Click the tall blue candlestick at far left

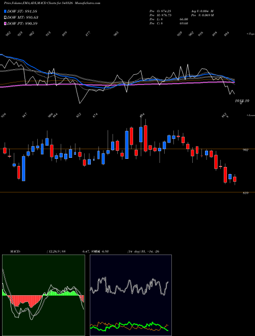tap(23, 169)
